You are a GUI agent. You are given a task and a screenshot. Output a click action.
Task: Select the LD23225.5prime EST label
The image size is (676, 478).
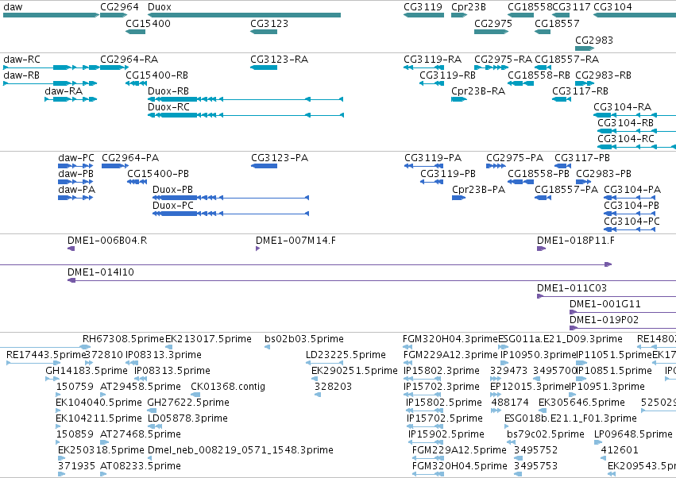(346, 355)
